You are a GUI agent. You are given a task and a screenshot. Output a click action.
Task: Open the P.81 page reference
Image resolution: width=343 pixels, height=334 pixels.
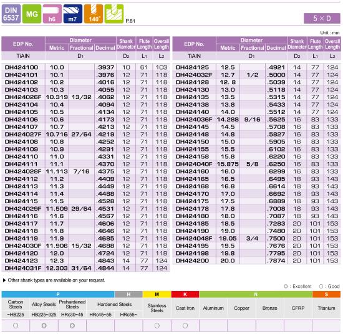[130, 21]
